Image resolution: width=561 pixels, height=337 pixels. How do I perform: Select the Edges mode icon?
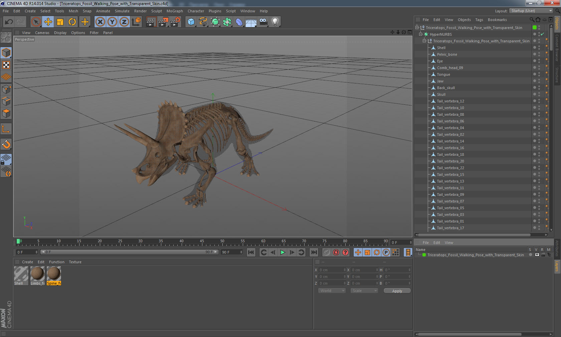(x=6, y=101)
